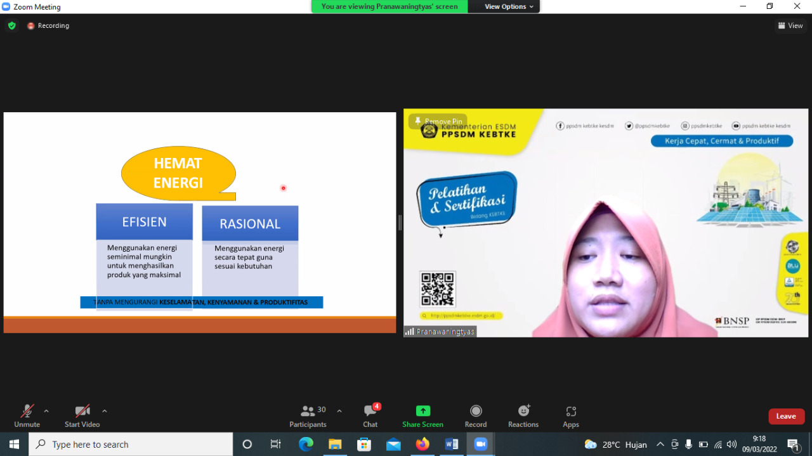Open the View layout menu
Viewport: 812px width, 456px height.
pyautogui.click(x=790, y=25)
